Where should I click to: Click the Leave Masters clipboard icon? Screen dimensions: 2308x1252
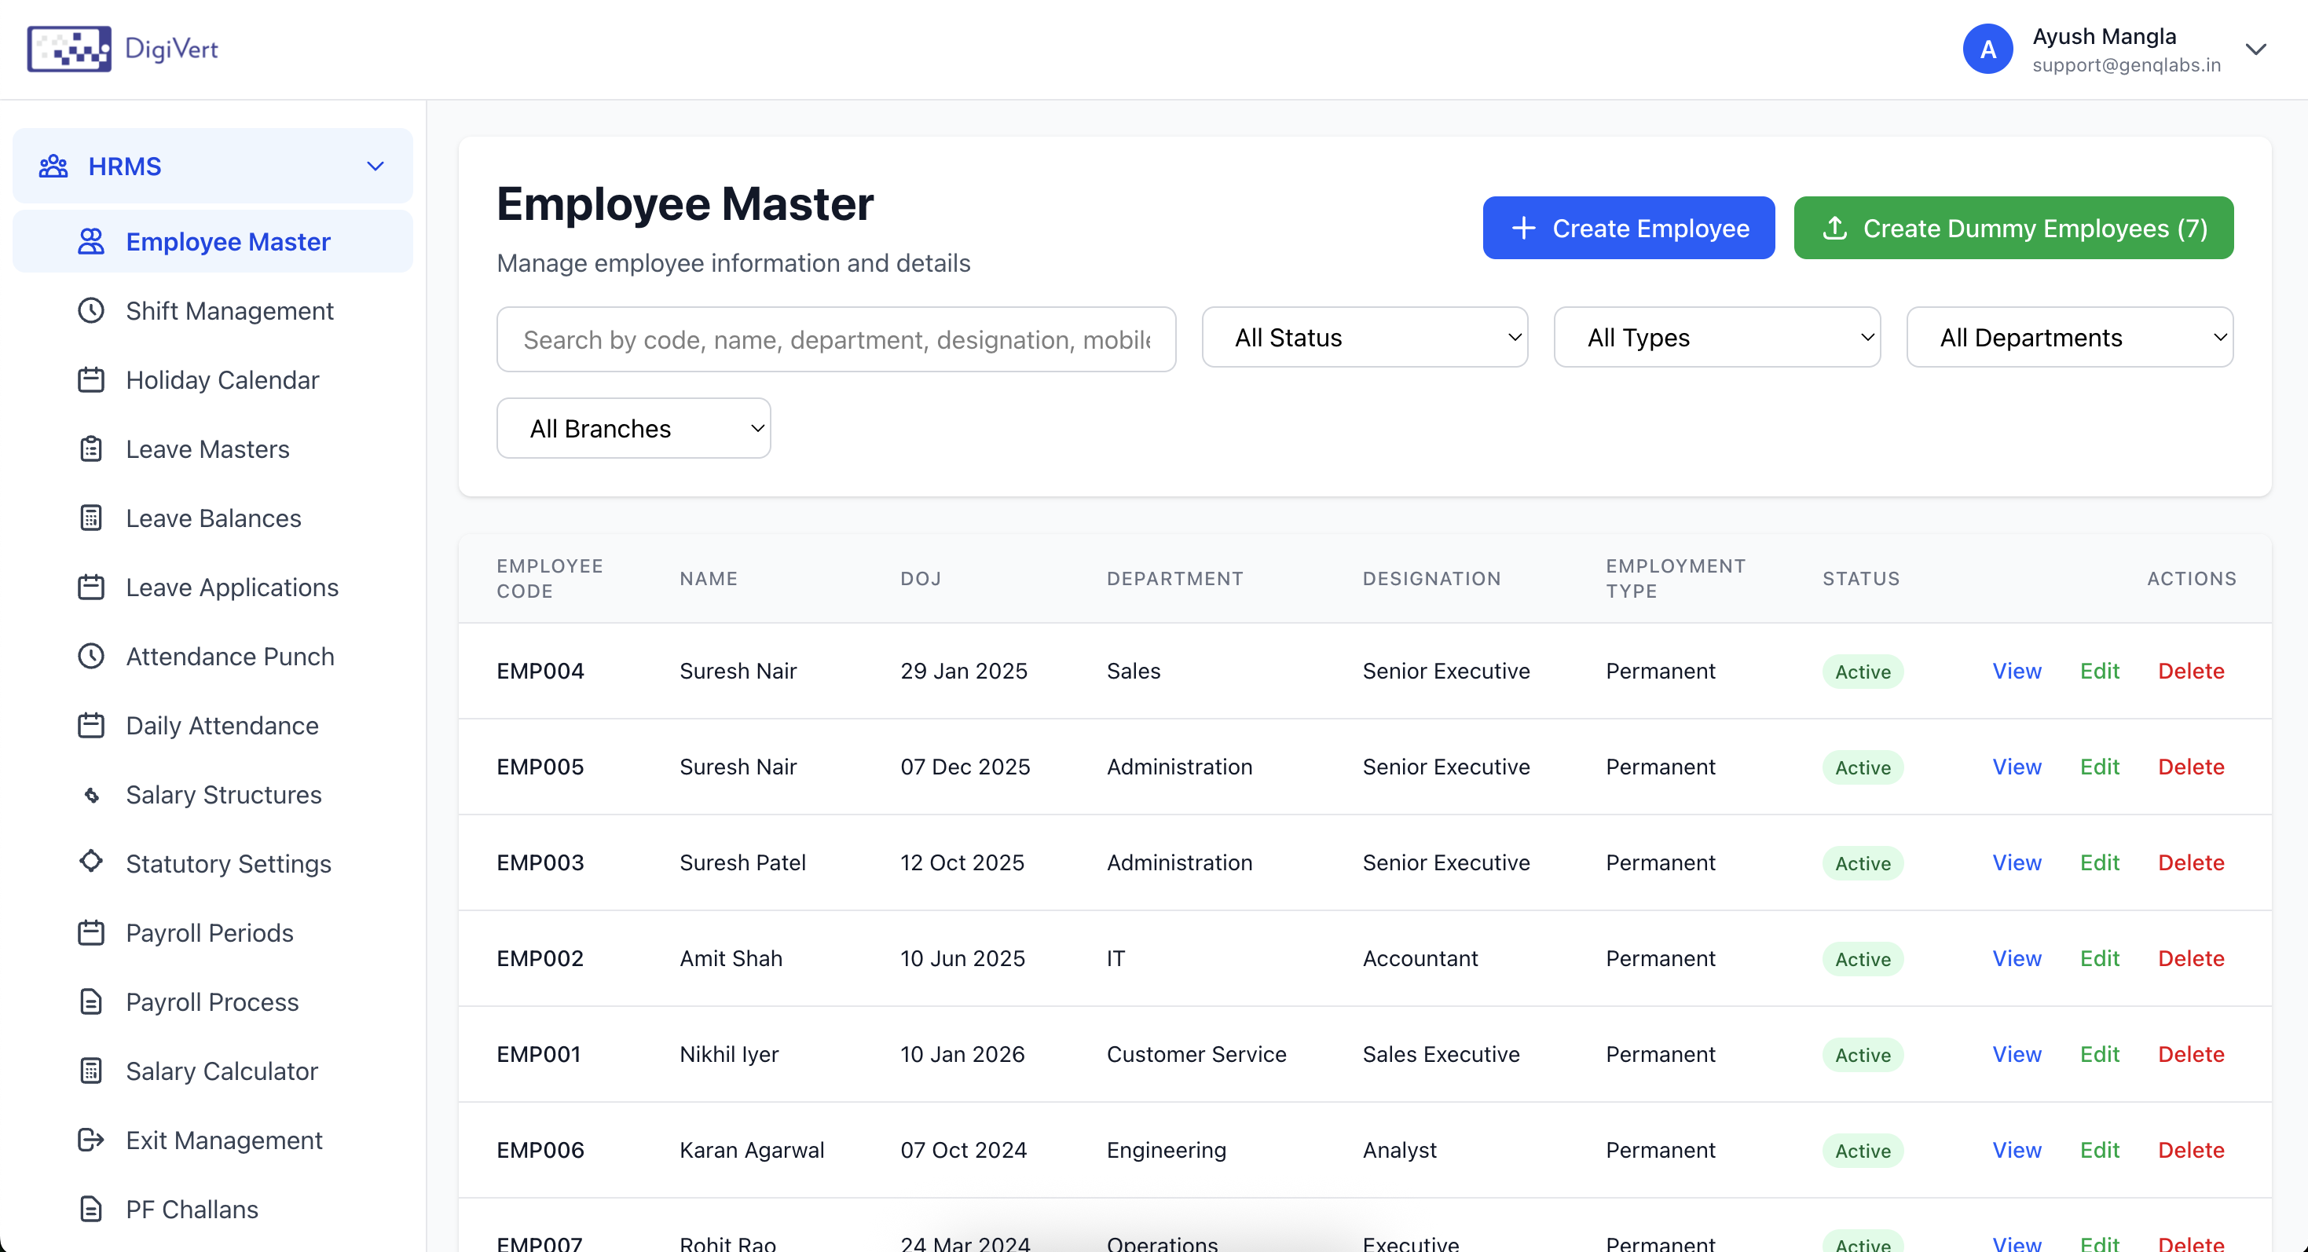90,448
